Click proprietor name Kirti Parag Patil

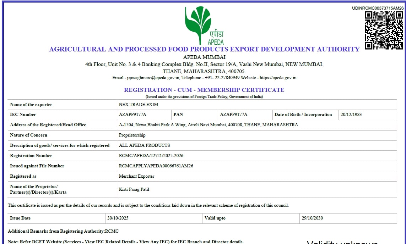click(134, 189)
